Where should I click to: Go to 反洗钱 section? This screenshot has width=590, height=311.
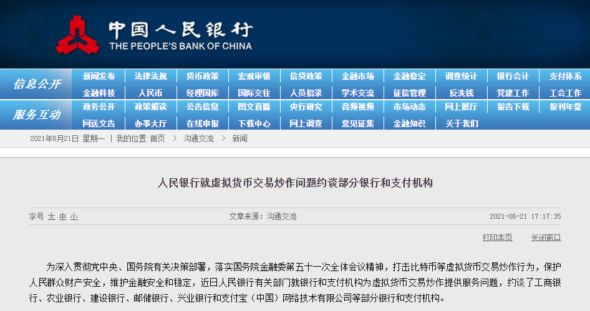pyautogui.click(x=462, y=93)
